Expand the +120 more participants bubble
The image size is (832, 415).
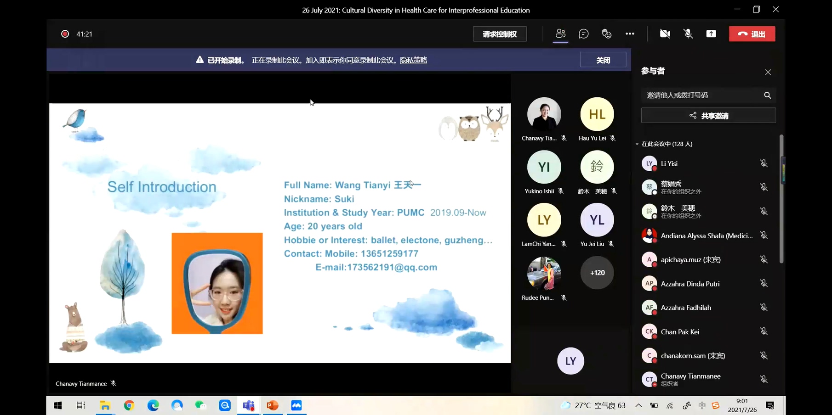(597, 273)
